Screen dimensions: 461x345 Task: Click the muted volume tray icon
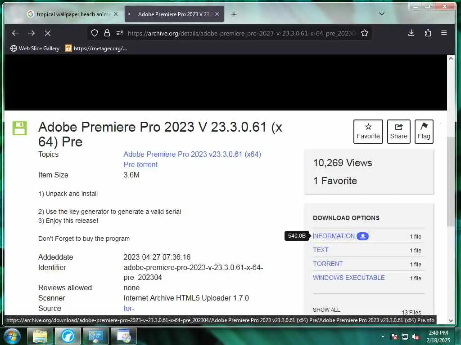click(x=416, y=337)
